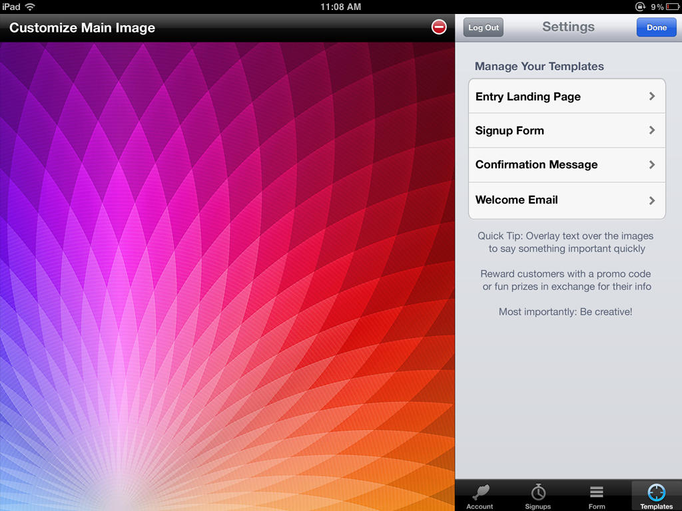Tap the Templates crosshair icon

point(656,492)
